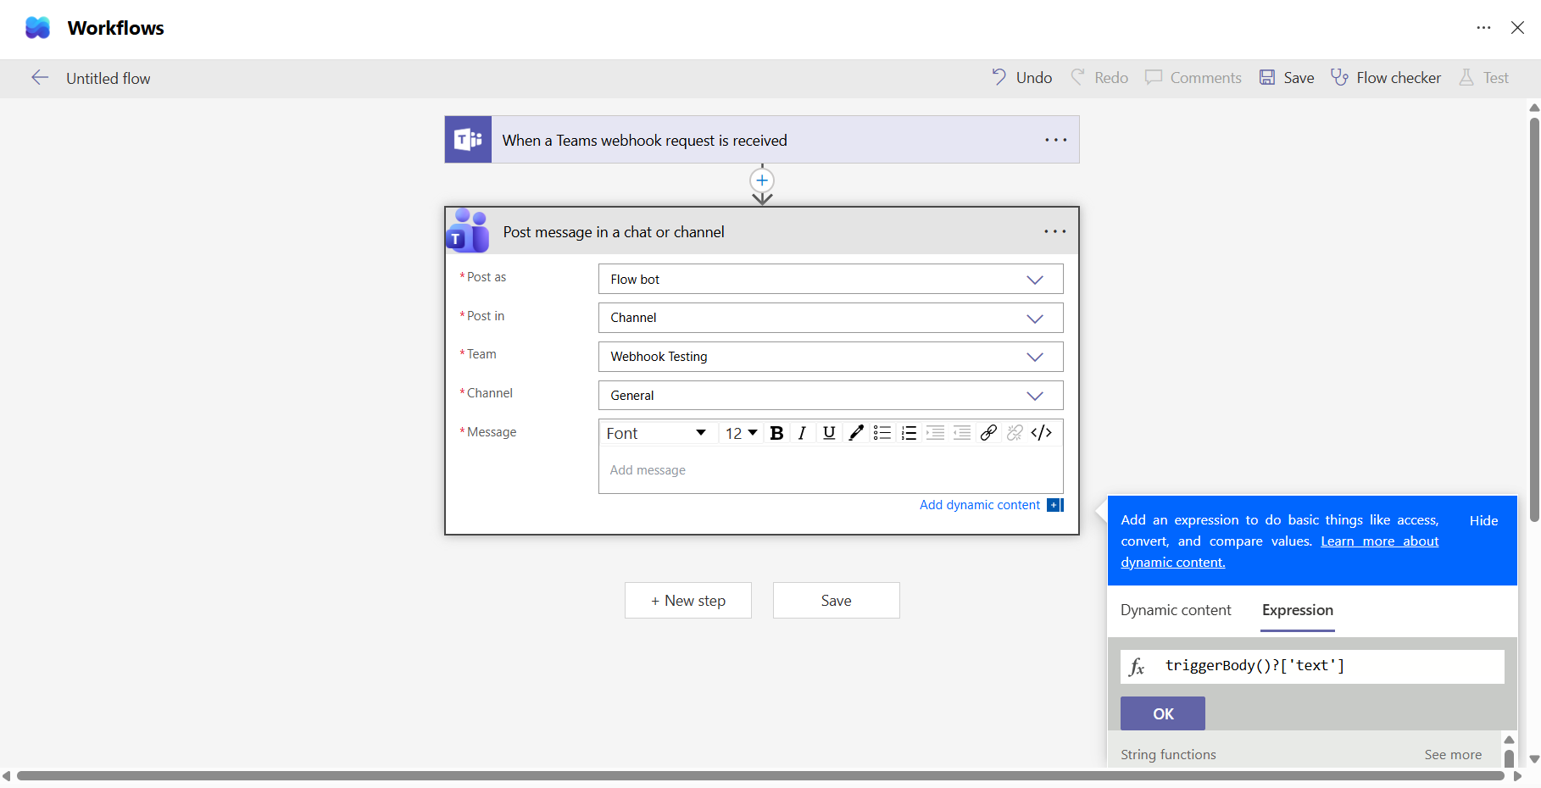Screen dimensions: 1541x788
Task: Open the font size 12 dropdown
Action: point(741,433)
